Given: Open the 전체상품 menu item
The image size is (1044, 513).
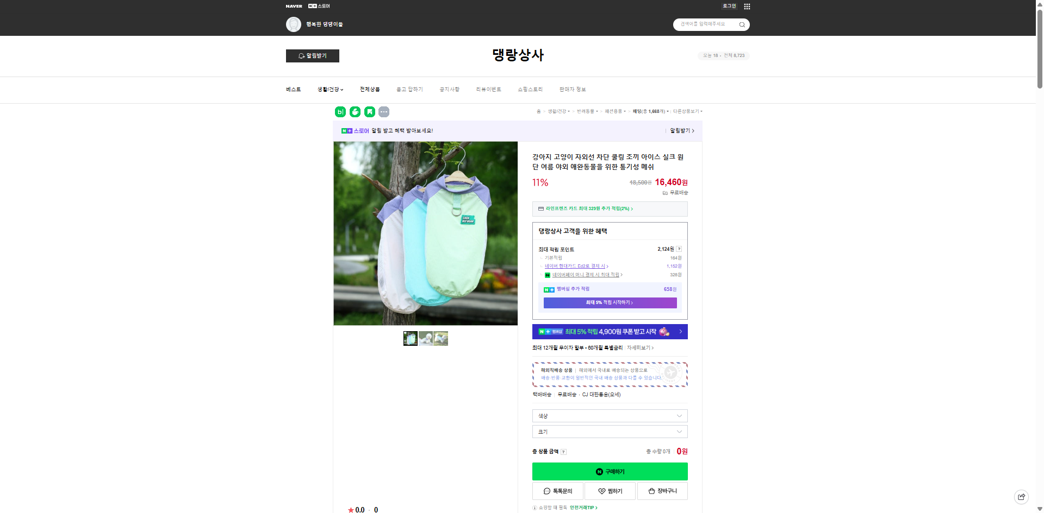Looking at the screenshot, I should (370, 89).
